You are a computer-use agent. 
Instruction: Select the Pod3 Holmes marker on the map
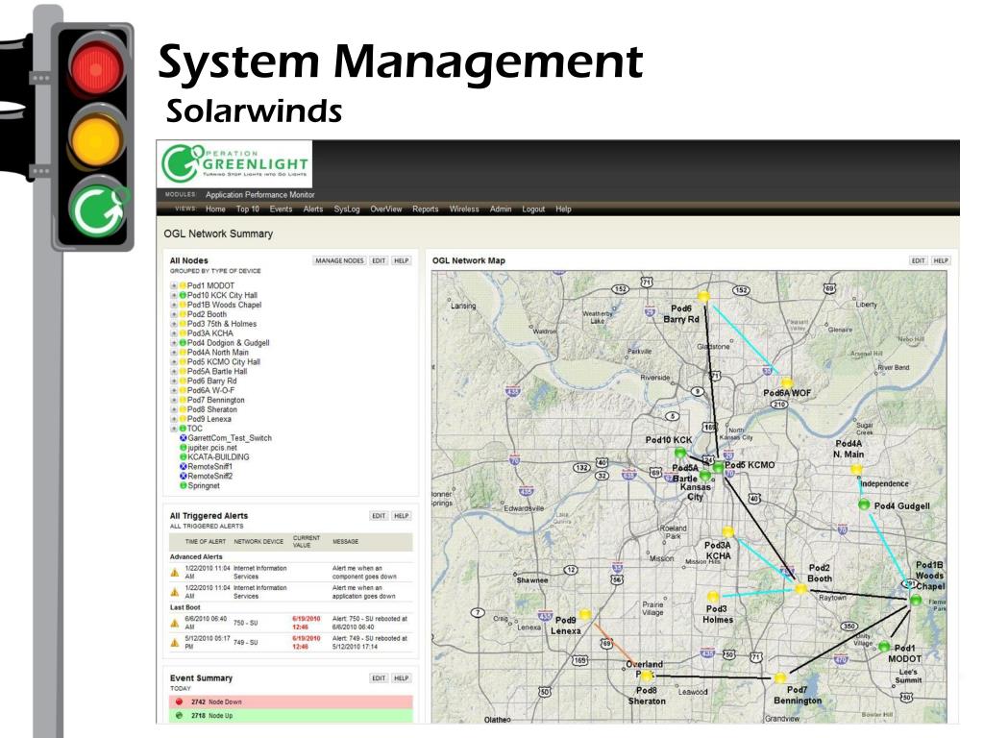[714, 596]
